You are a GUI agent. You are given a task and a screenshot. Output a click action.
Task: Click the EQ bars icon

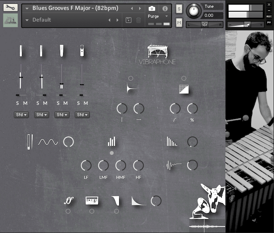pyautogui.click(x=112, y=142)
